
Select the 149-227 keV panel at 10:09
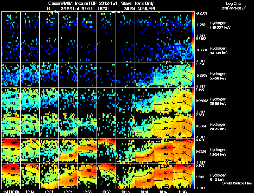point(11,24)
